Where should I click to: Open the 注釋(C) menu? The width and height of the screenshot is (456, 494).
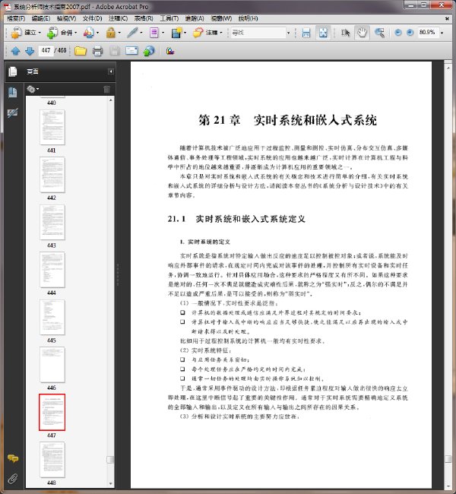pos(118,18)
